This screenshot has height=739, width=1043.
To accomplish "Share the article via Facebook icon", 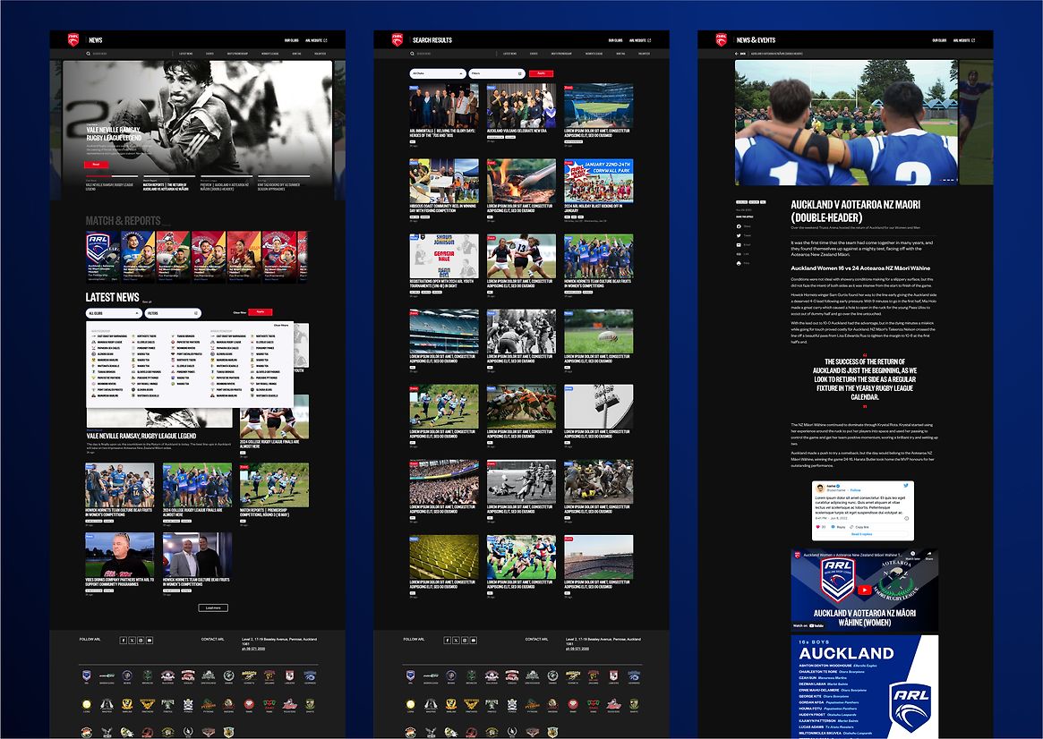I will [x=738, y=226].
